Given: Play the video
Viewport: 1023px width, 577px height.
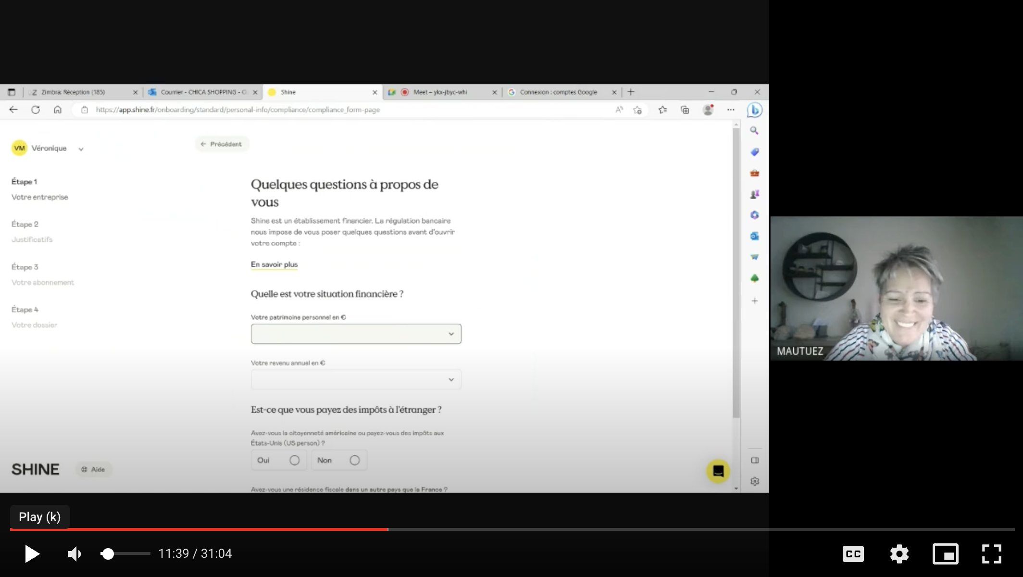Looking at the screenshot, I should click(x=32, y=553).
